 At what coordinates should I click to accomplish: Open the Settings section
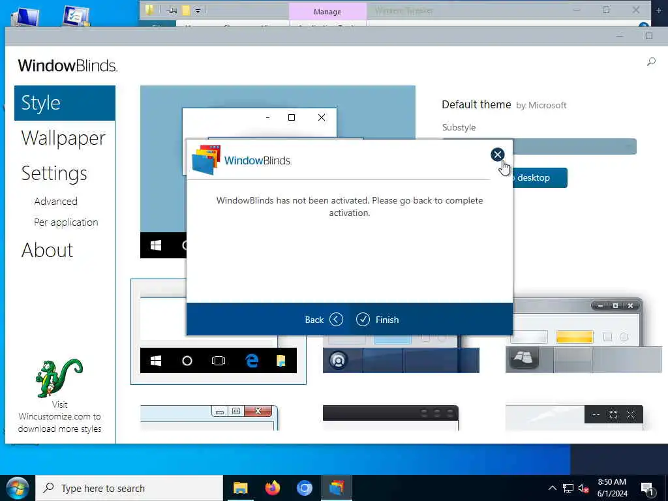[54, 174]
